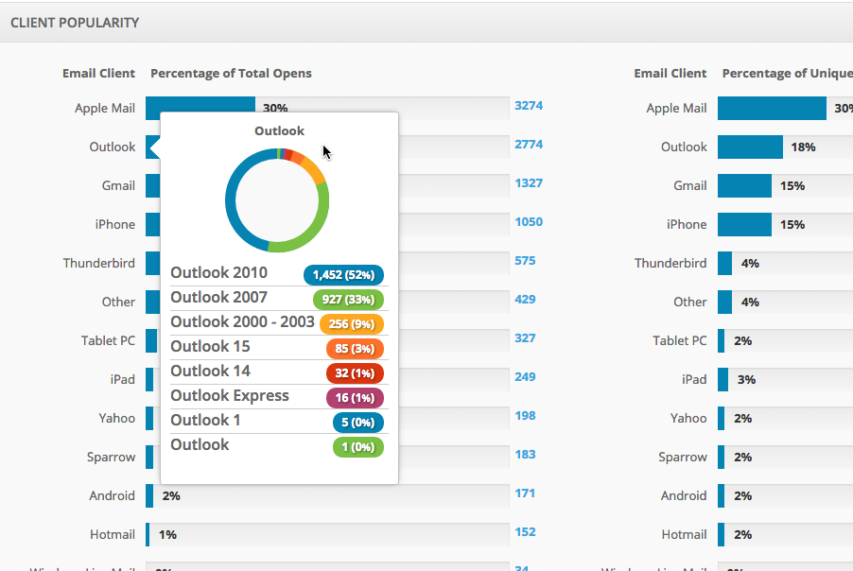The image size is (853, 571).
Task: Click the Outlook Express row label
Action: (230, 395)
